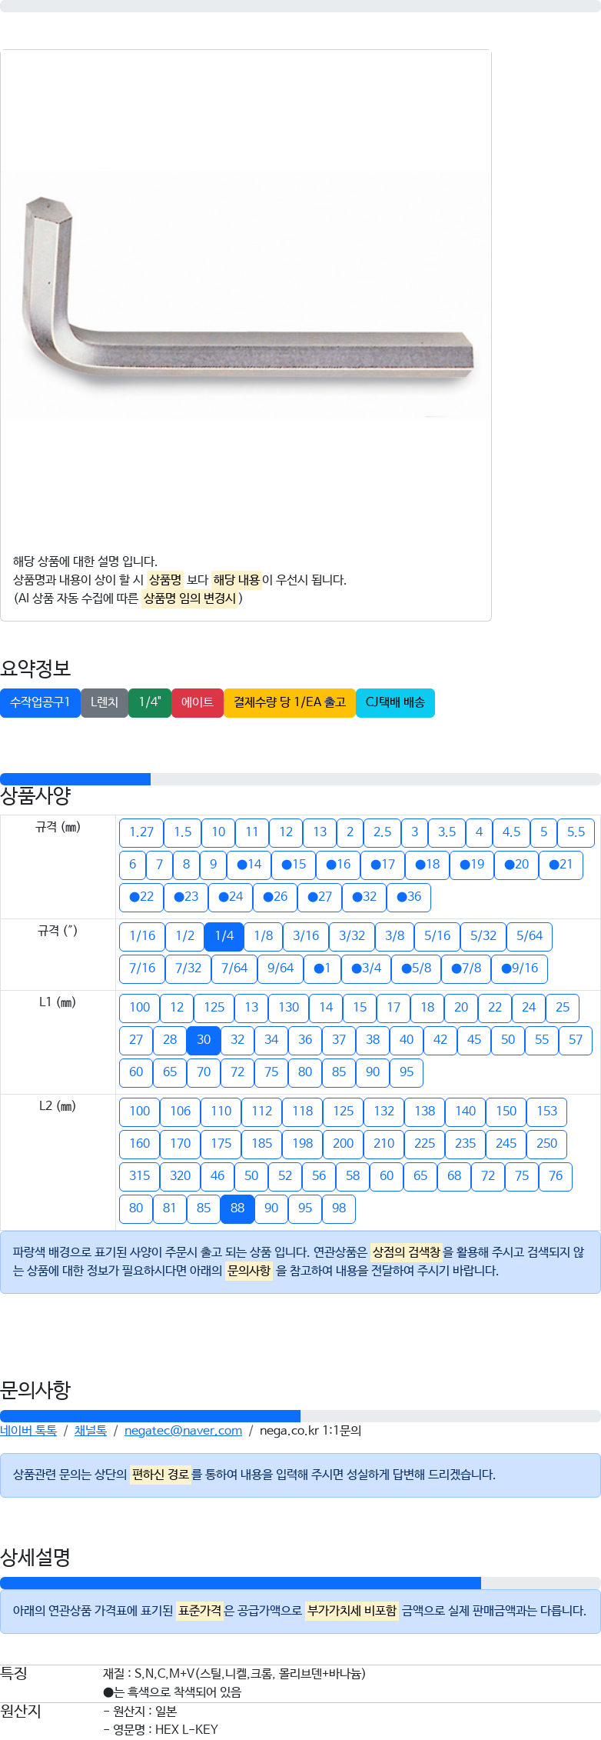Choose the 1.27 mm size button
The image size is (601, 1740).
click(141, 832)
